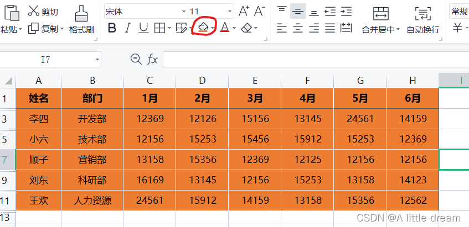Align text to the left

281,28
